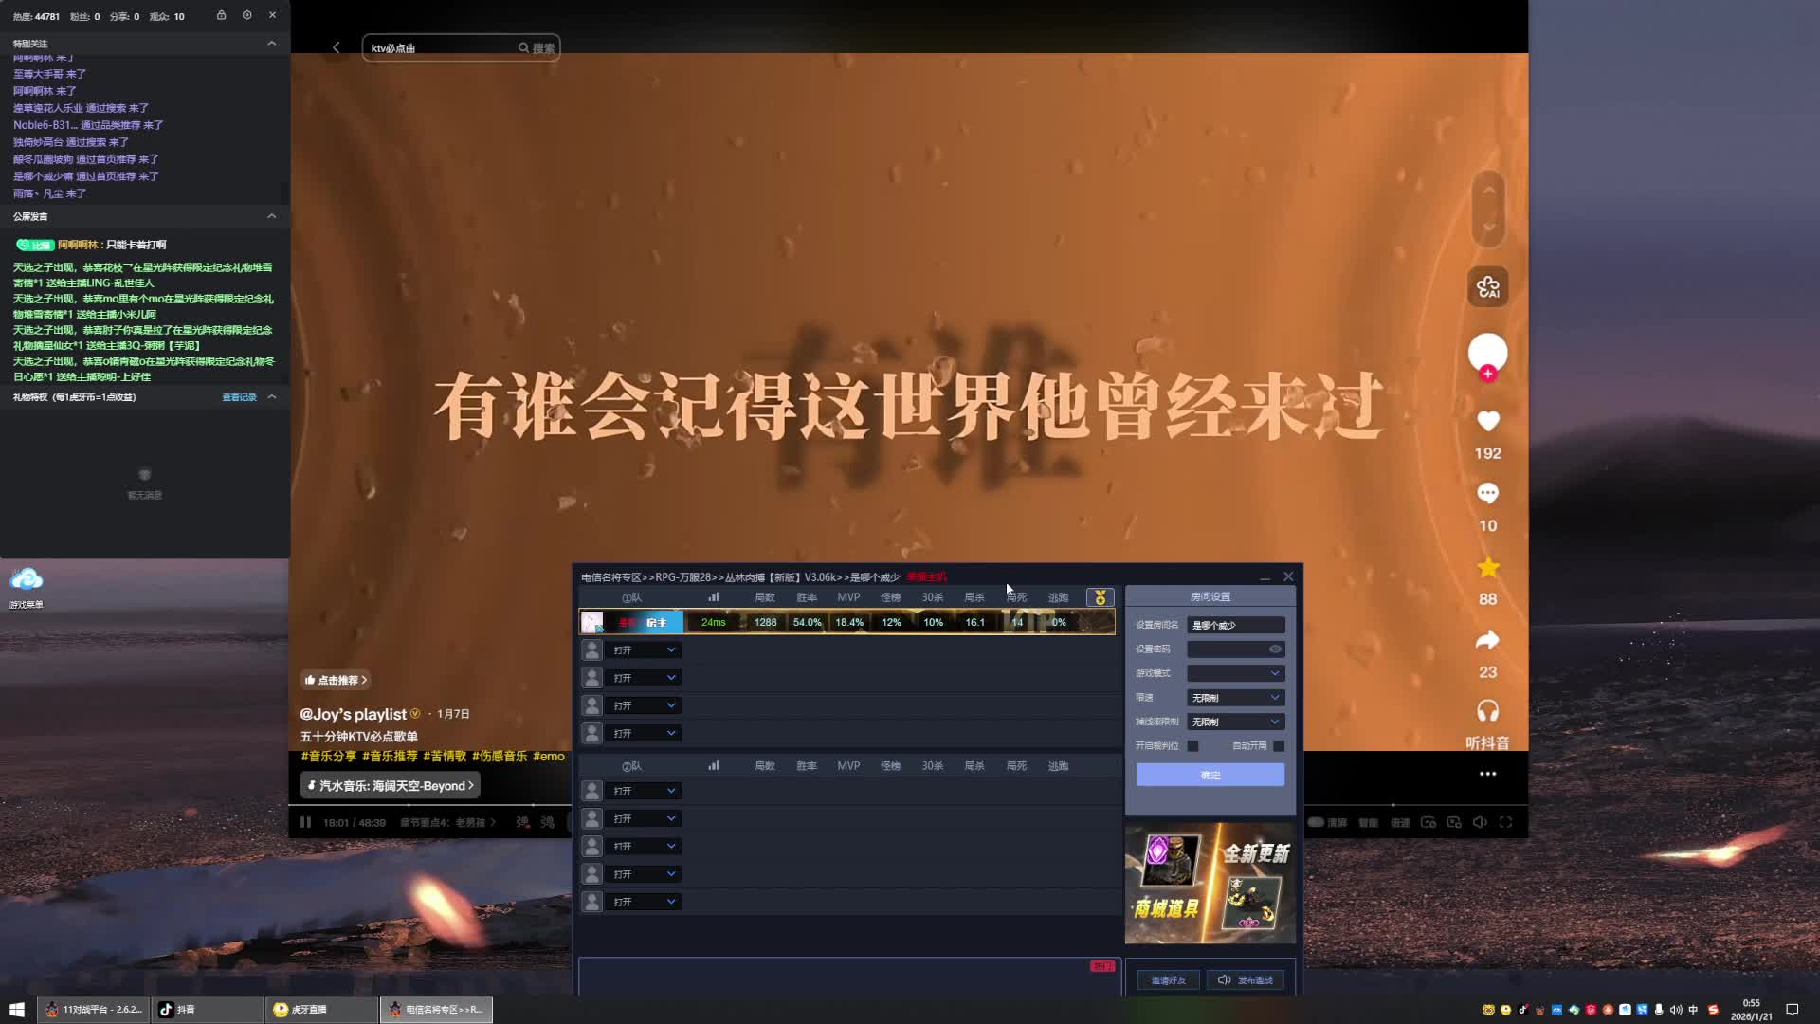The image size is (1820, 1024).
Task: Enable the 开启裁判位 checkbox
Action: (x=1192, y=746)
